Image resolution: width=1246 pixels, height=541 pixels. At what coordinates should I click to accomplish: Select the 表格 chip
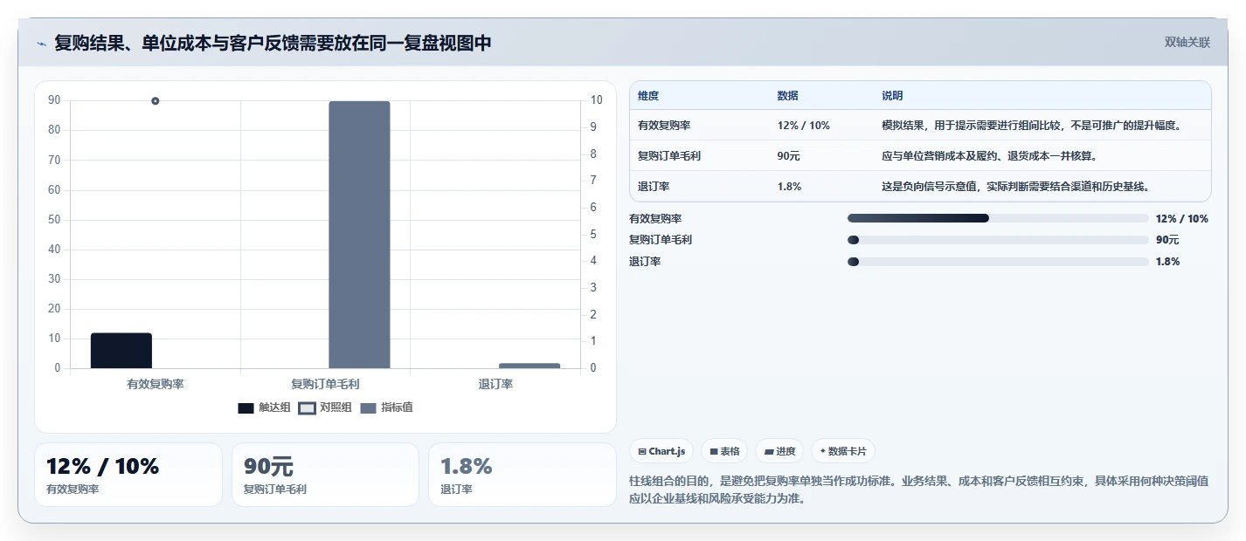coord(724,451)
